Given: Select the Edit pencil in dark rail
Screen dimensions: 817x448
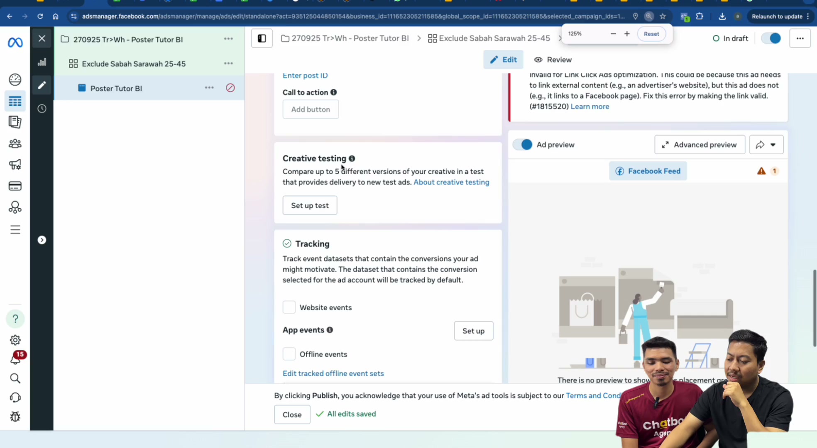Looking at the screenshot, I should pos(42,85).
